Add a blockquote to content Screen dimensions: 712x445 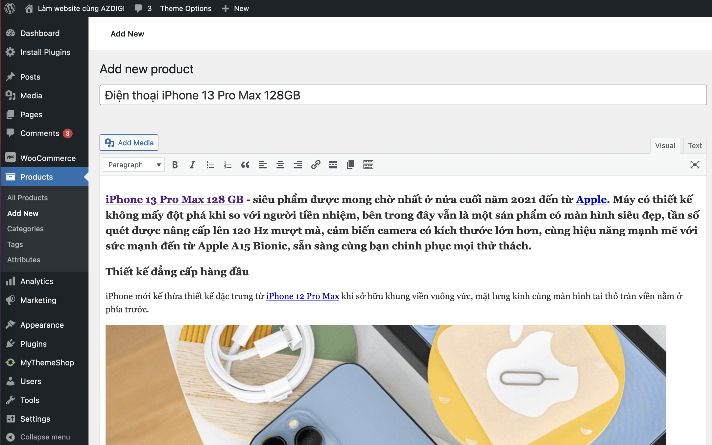[x=245, y=165]
